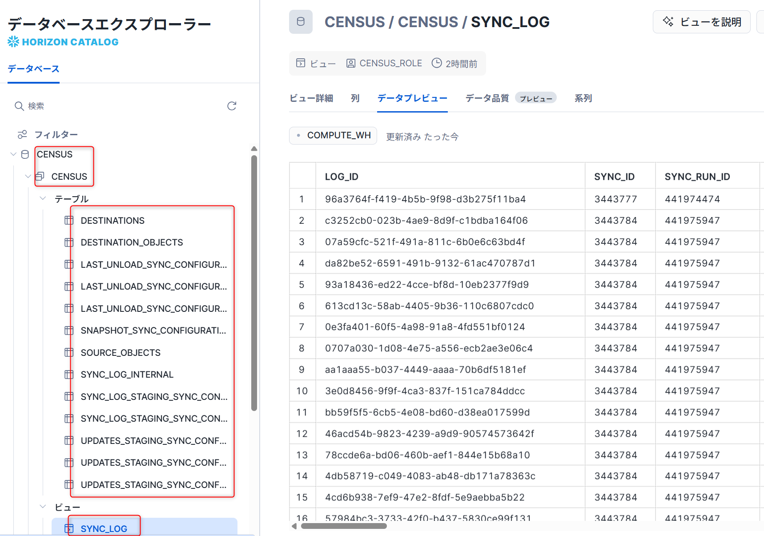Click the CENSUS schema icon
The image size is (764, 536).
pyautogui.click(x=40, y=176)
